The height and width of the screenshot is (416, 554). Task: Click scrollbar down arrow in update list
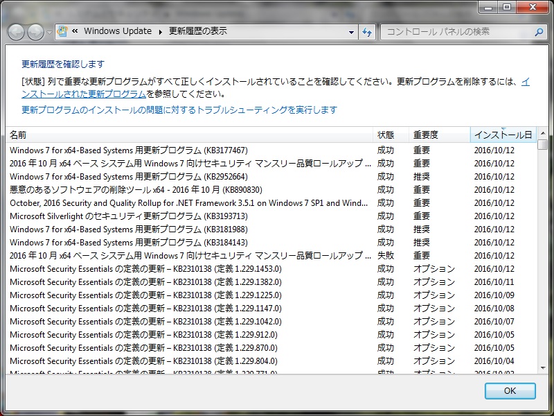[543, 368]
